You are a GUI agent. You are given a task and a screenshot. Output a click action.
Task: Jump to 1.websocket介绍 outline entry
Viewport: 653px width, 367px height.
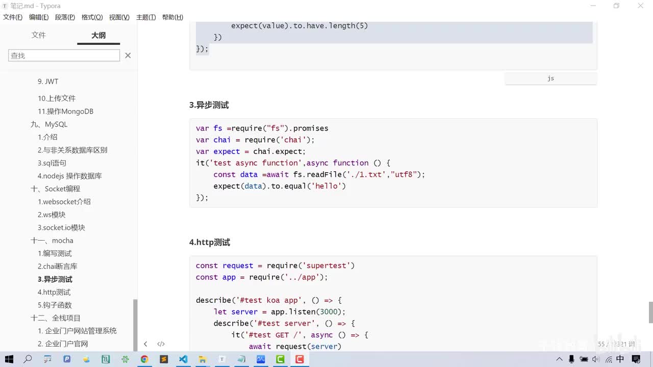[64, 202]
